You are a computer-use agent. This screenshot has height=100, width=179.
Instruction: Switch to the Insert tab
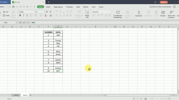pos(48,7)
